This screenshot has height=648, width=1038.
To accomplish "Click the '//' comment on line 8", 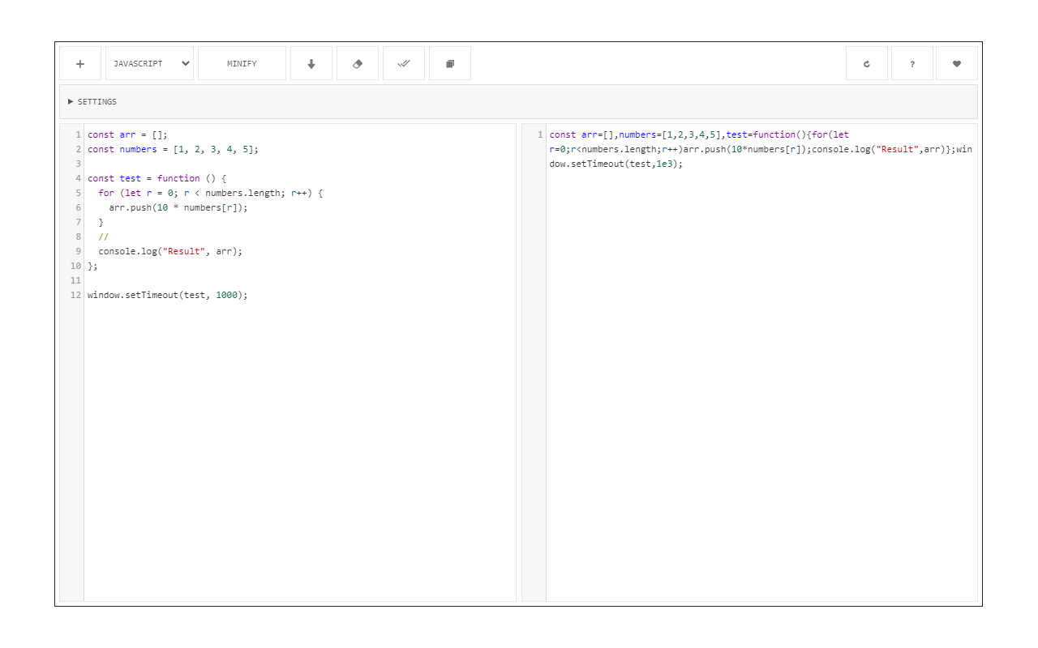I will (x=103, y=237).
